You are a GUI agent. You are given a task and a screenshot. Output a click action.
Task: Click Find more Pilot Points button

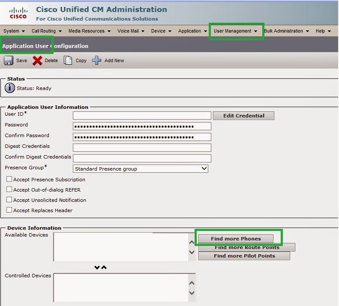[244, 256]
